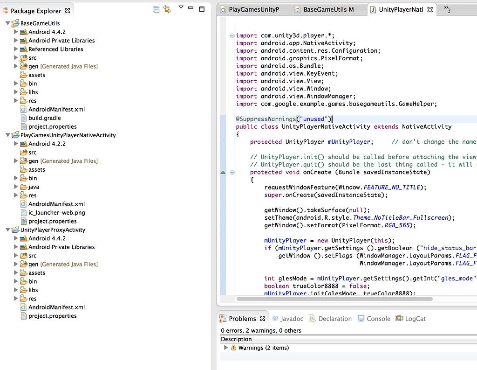Toggle Link with Editor in Package Explorer
This screenshot has width=477, height=370.
click(x=168, y=9)
